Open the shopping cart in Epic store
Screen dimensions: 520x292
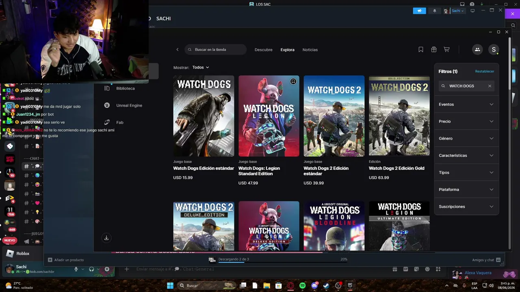pos(446,49)
